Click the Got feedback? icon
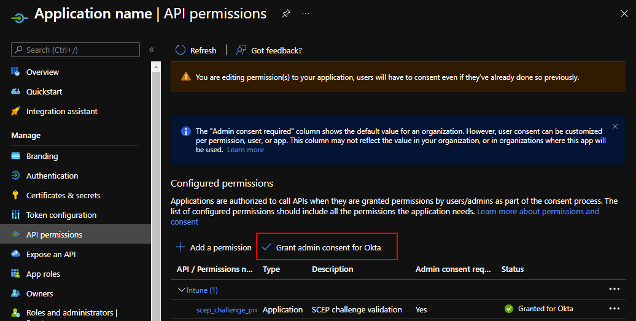The width and height of the screenshot is (636, 321). 241,50
